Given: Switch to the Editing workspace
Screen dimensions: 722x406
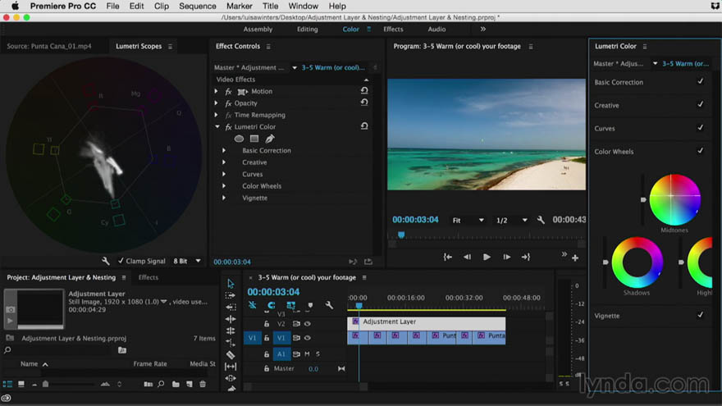Looking at the screenshot, I should click(x=307, y=29).
